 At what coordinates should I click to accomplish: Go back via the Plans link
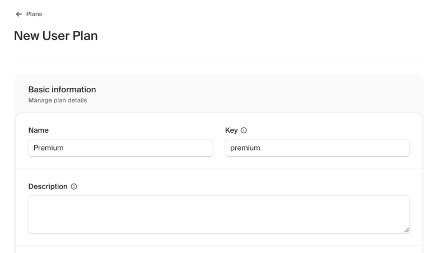point(34,14)
